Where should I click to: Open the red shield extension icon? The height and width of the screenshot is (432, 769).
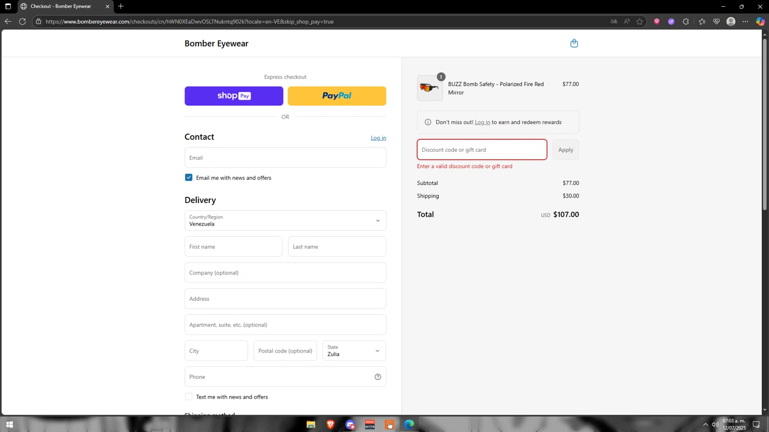coord(657,22)
